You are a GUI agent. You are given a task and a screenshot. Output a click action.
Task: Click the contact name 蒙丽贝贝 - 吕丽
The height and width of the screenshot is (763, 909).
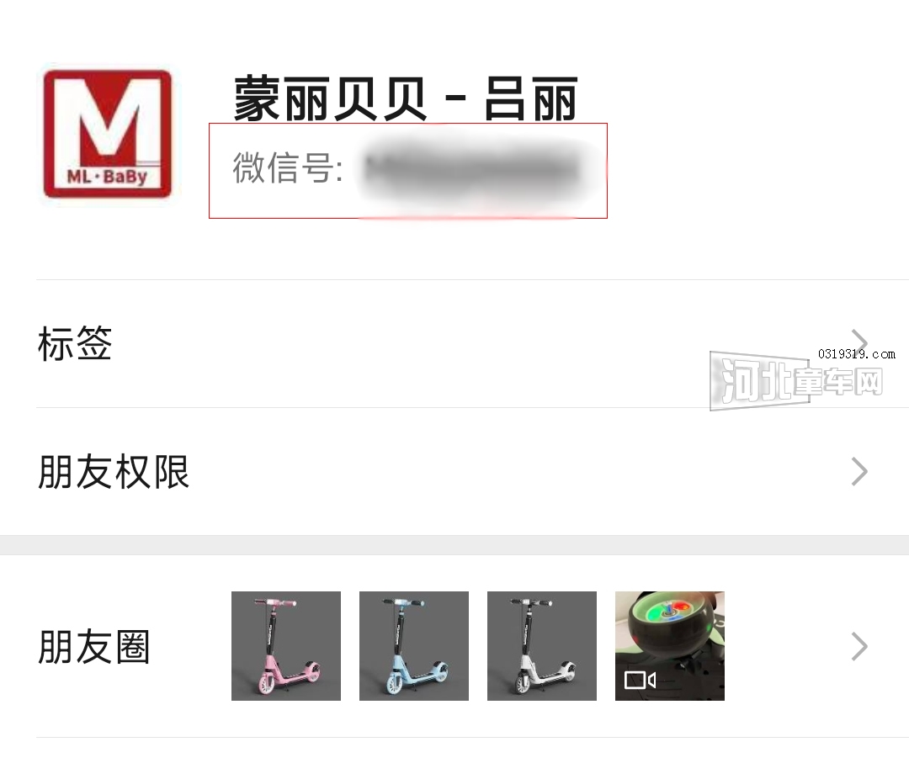[405, 99]
